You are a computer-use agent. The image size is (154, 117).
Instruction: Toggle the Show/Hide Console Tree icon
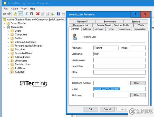click(x=21, y=14)
